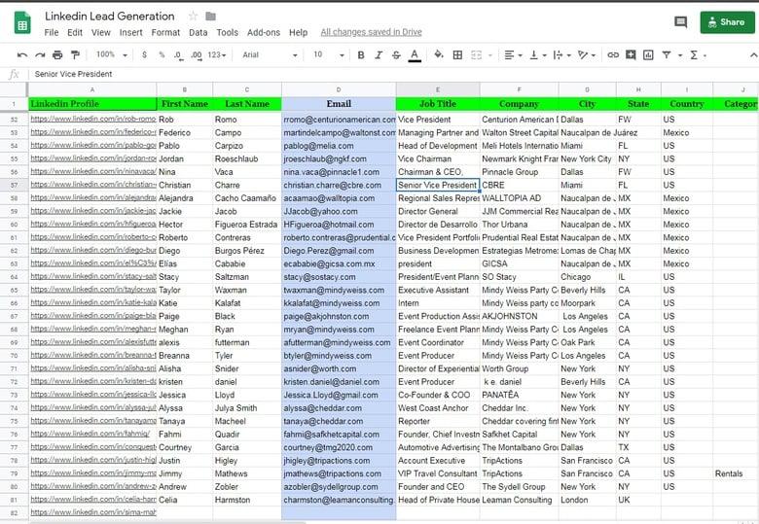
Task: Open the font size 10 dropdown
Action: 329,55
